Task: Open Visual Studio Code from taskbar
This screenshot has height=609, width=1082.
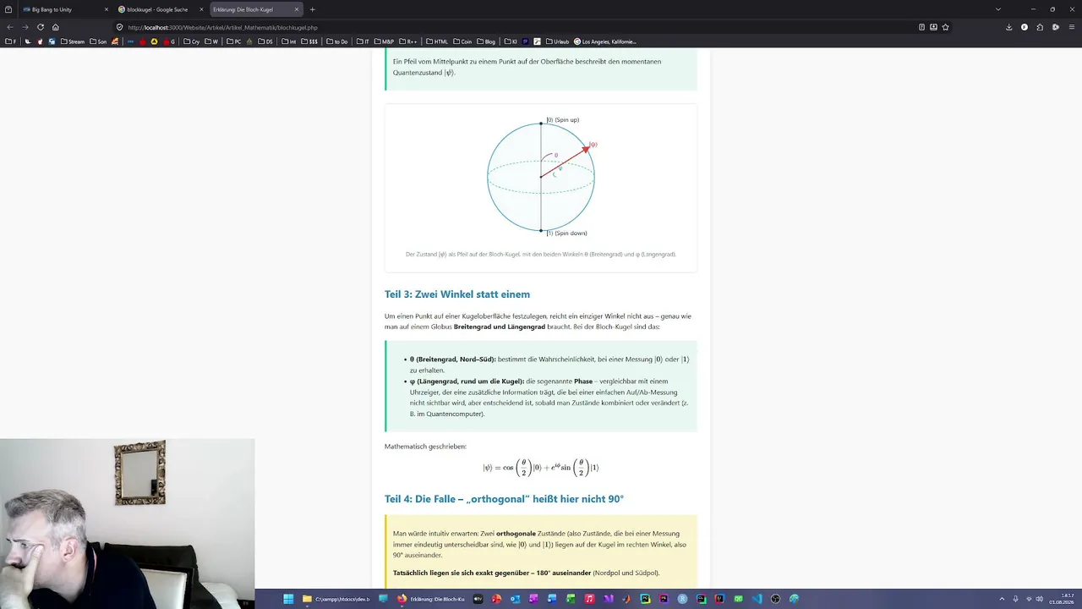Action: click(x=757, y=599)
